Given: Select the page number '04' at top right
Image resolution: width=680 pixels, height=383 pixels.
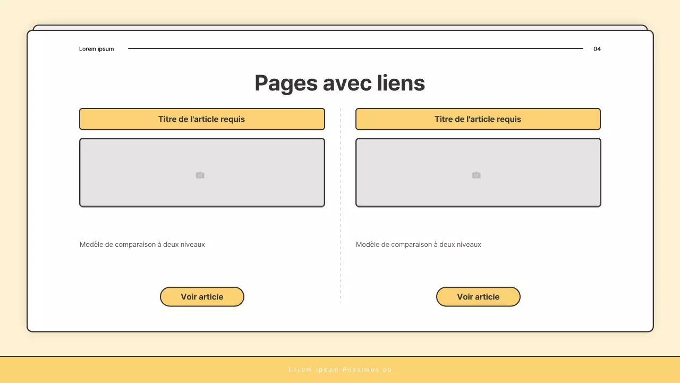Looking at the screenshot, I should pyautogui.click(x=597, y=48).
